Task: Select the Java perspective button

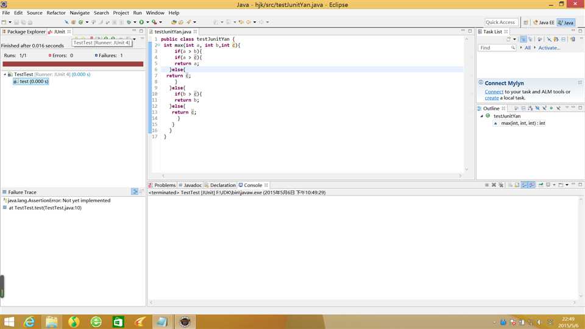Action: click(566, 23)
